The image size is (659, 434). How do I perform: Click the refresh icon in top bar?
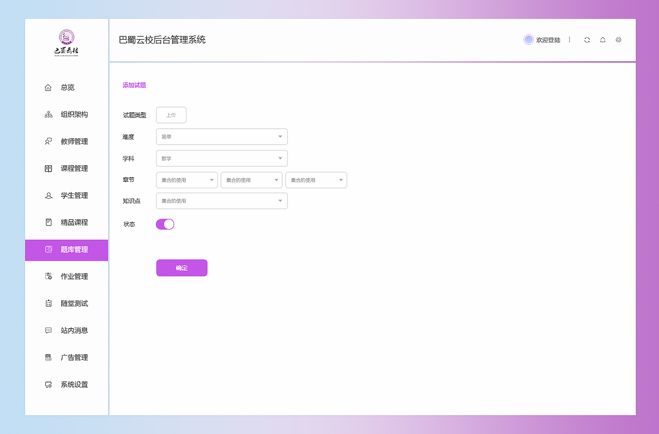(x=587, y=40)
